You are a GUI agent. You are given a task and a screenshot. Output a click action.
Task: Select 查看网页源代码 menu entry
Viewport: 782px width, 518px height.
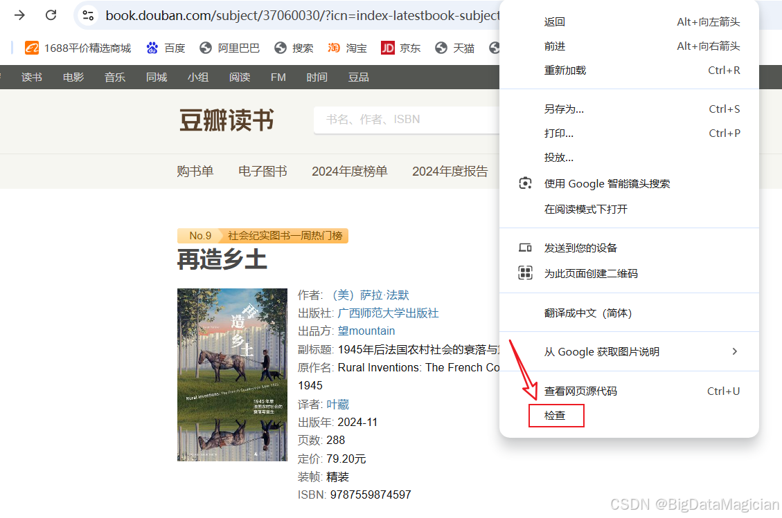pos(629,391)
